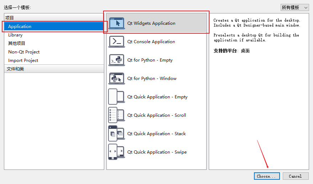Select the Application project category

coord(20,27)
